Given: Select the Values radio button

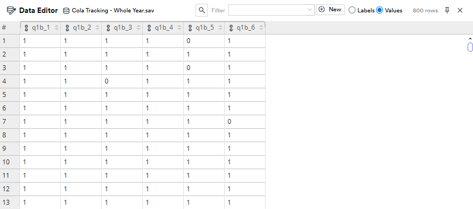Looking at the screenshot, I should (x=379, y=10).
